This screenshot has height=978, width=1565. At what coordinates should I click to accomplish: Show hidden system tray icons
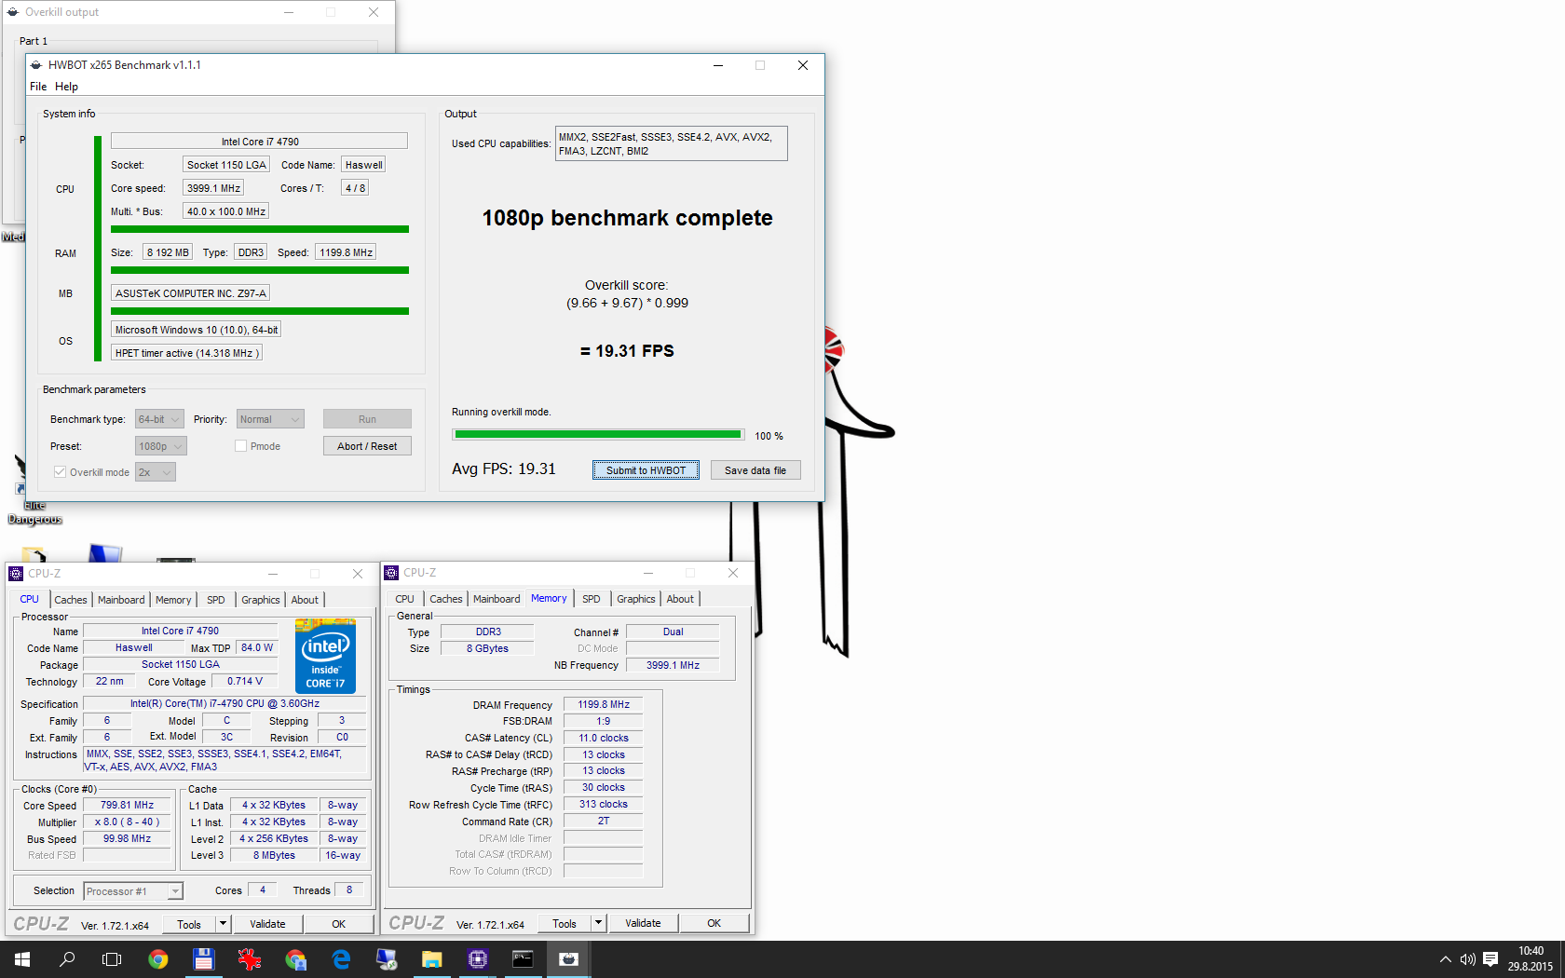coord(1445,959)
